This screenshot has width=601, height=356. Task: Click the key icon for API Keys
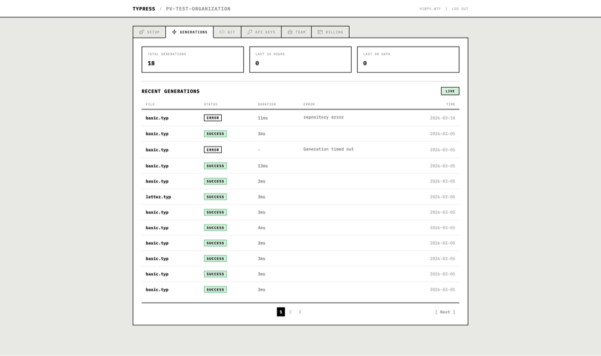(x=249, y=32)
